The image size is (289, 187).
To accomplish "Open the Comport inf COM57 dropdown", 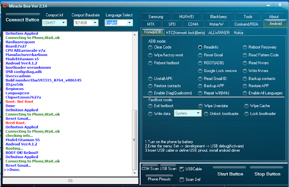I will pos(54,23).
